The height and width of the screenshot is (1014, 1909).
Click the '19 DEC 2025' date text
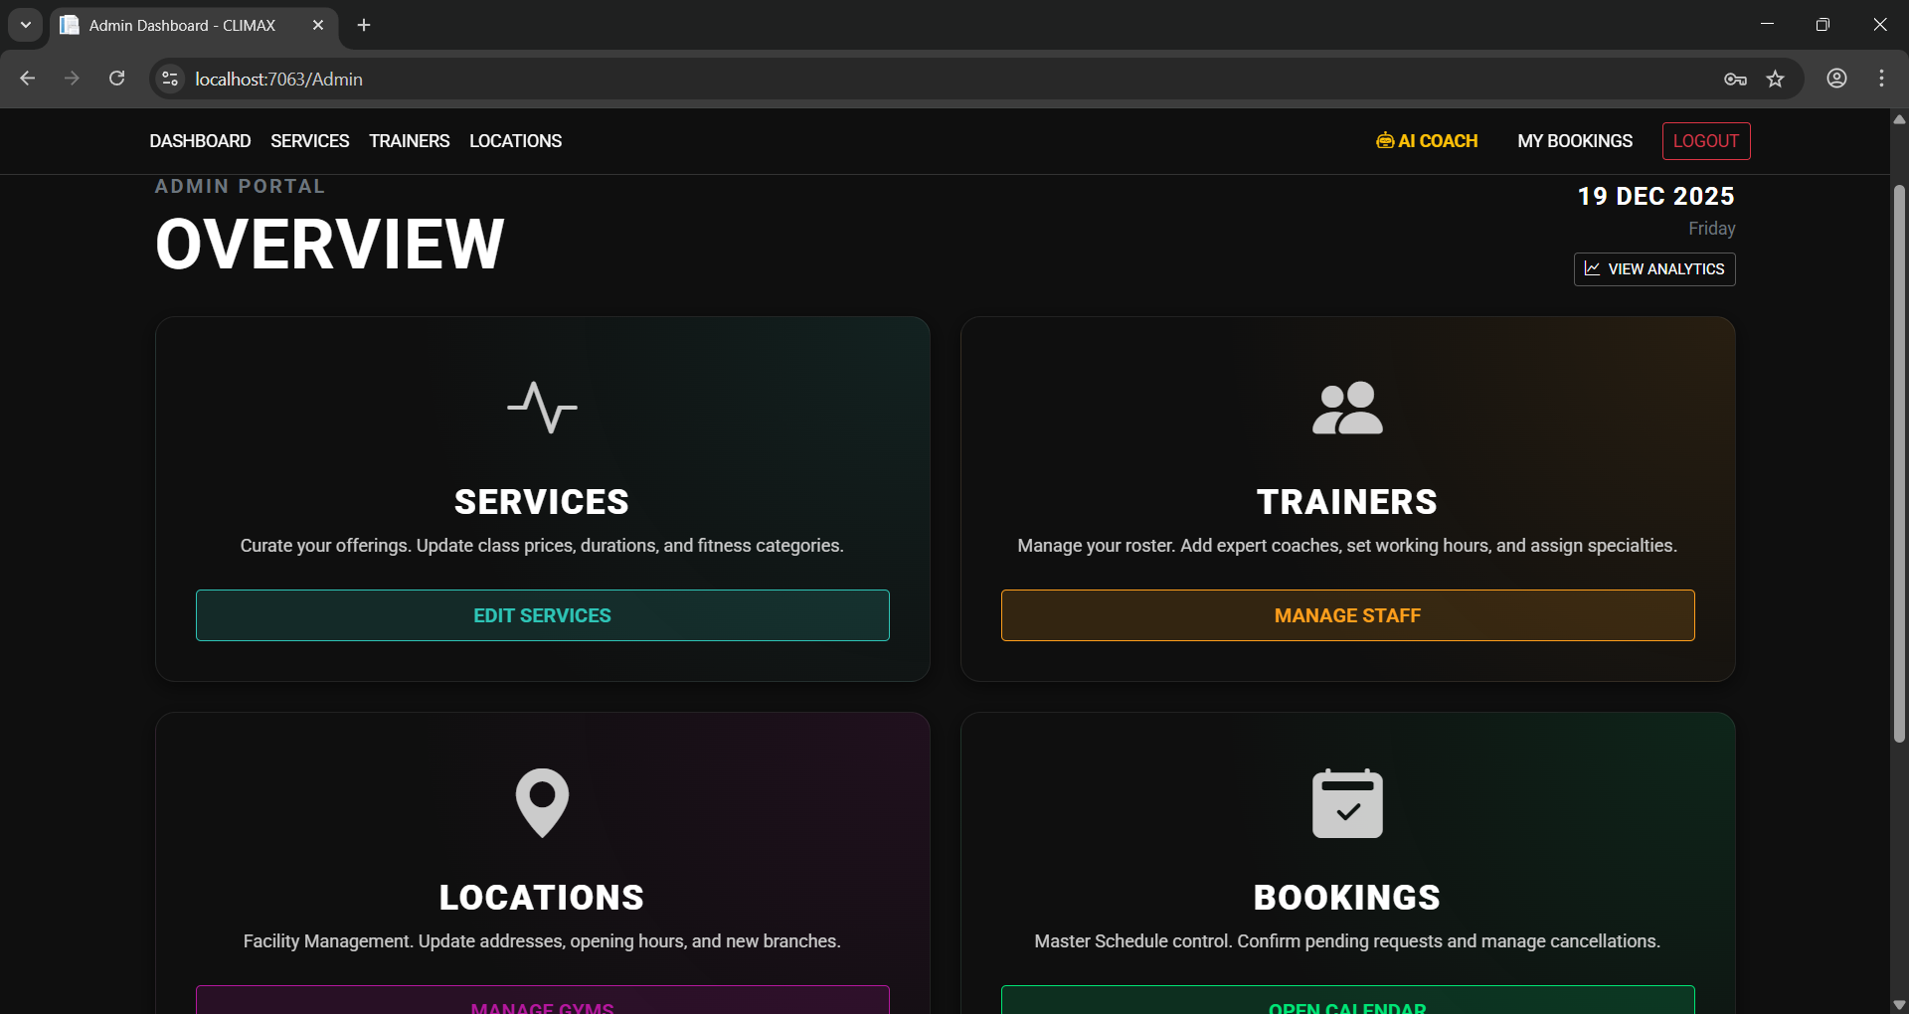click(1656, 196)
